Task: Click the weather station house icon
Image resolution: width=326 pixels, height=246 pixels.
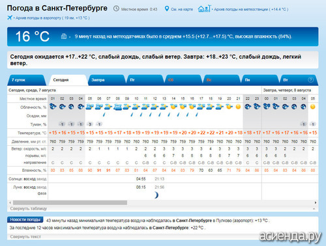Action: (x=204, y=8)
